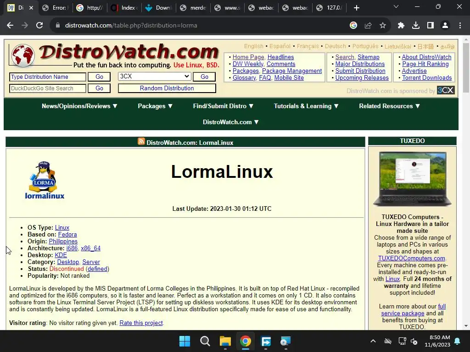This screenshot has width=470, height=352.
Task: Toggle the browser side panel
Action: pos(431,26)
